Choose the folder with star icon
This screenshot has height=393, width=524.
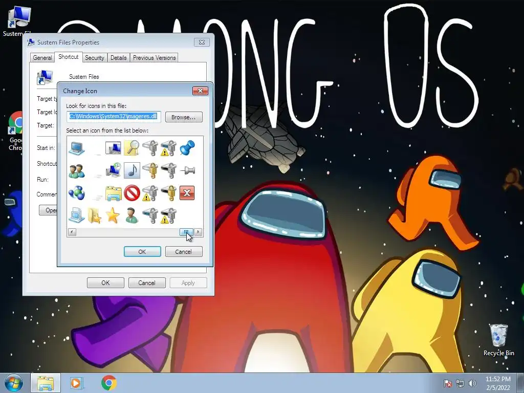pos(95,215)
